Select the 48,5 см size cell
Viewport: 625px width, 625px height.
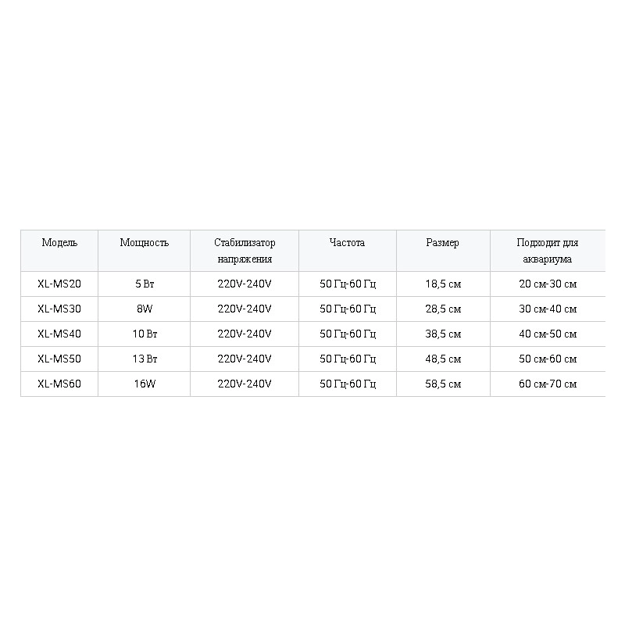pos(443,359)
